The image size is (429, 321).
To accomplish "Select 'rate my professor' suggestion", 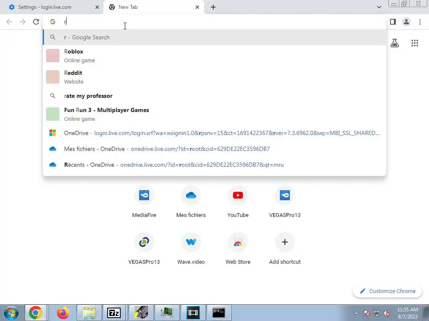I will click(x=214, y=96).
